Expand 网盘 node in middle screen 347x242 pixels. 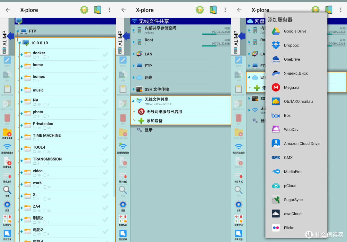(x=133, y=78)
